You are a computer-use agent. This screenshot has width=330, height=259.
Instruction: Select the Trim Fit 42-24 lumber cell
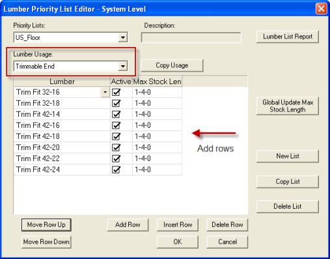[x=62, y=170]
